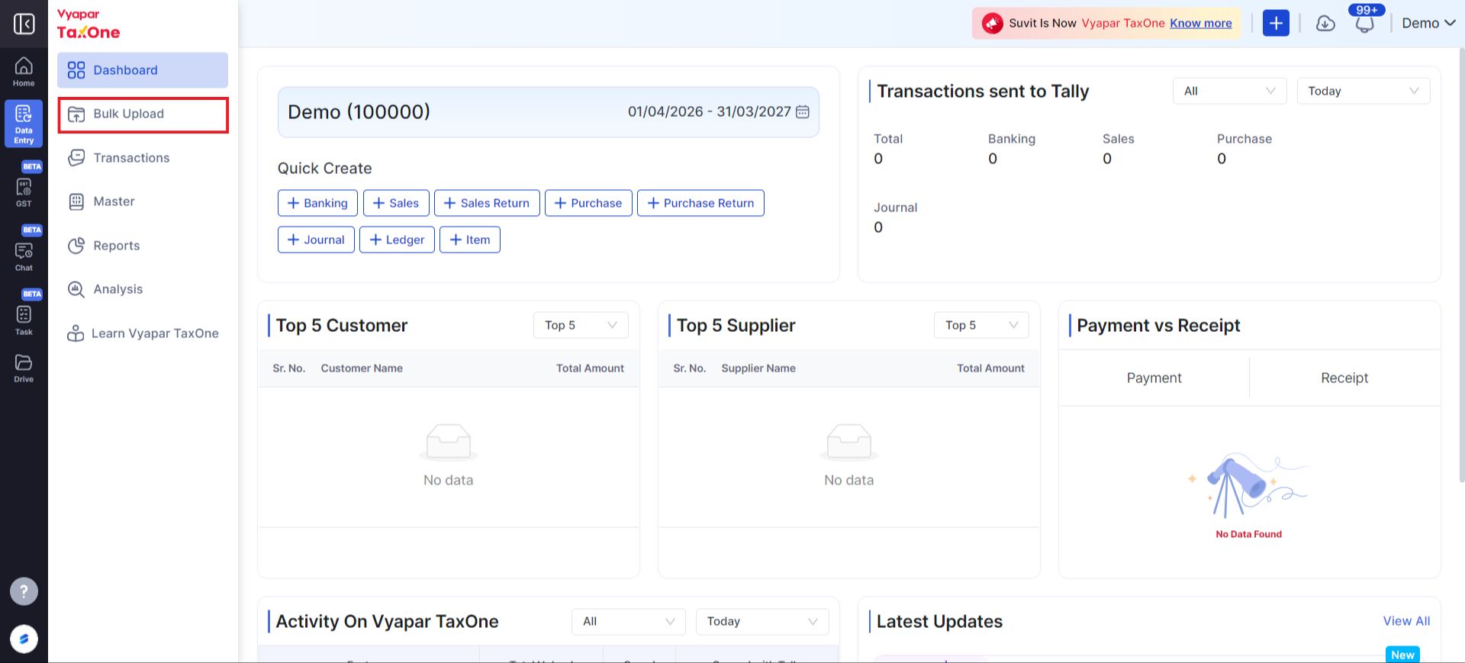1465x663 pixels.
Task: Click the megaphone announcement icon
Action: tap(993, 24)
